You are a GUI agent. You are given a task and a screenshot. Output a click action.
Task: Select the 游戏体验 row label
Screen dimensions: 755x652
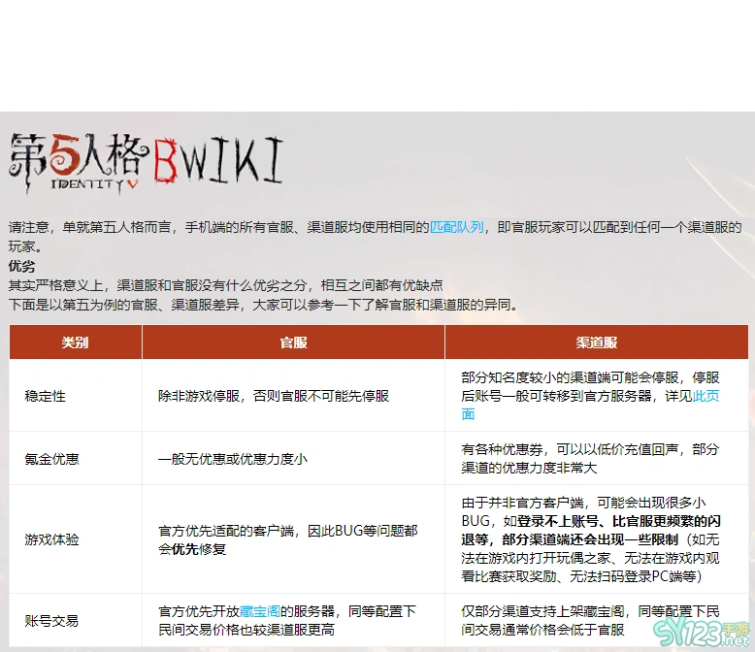(51, 539)
